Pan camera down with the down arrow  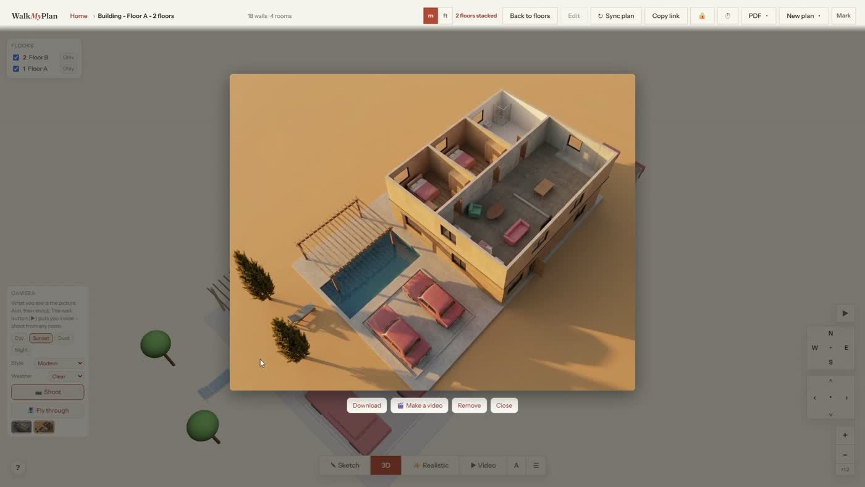pos(830,413)
